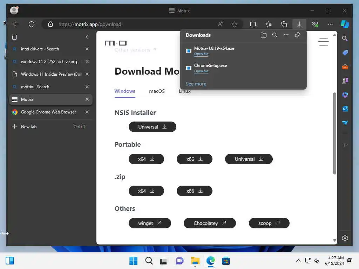Close the intel drivers - Search tab
Image resolution: width=359 pixels, height=269 pixels.
(87, 49)
